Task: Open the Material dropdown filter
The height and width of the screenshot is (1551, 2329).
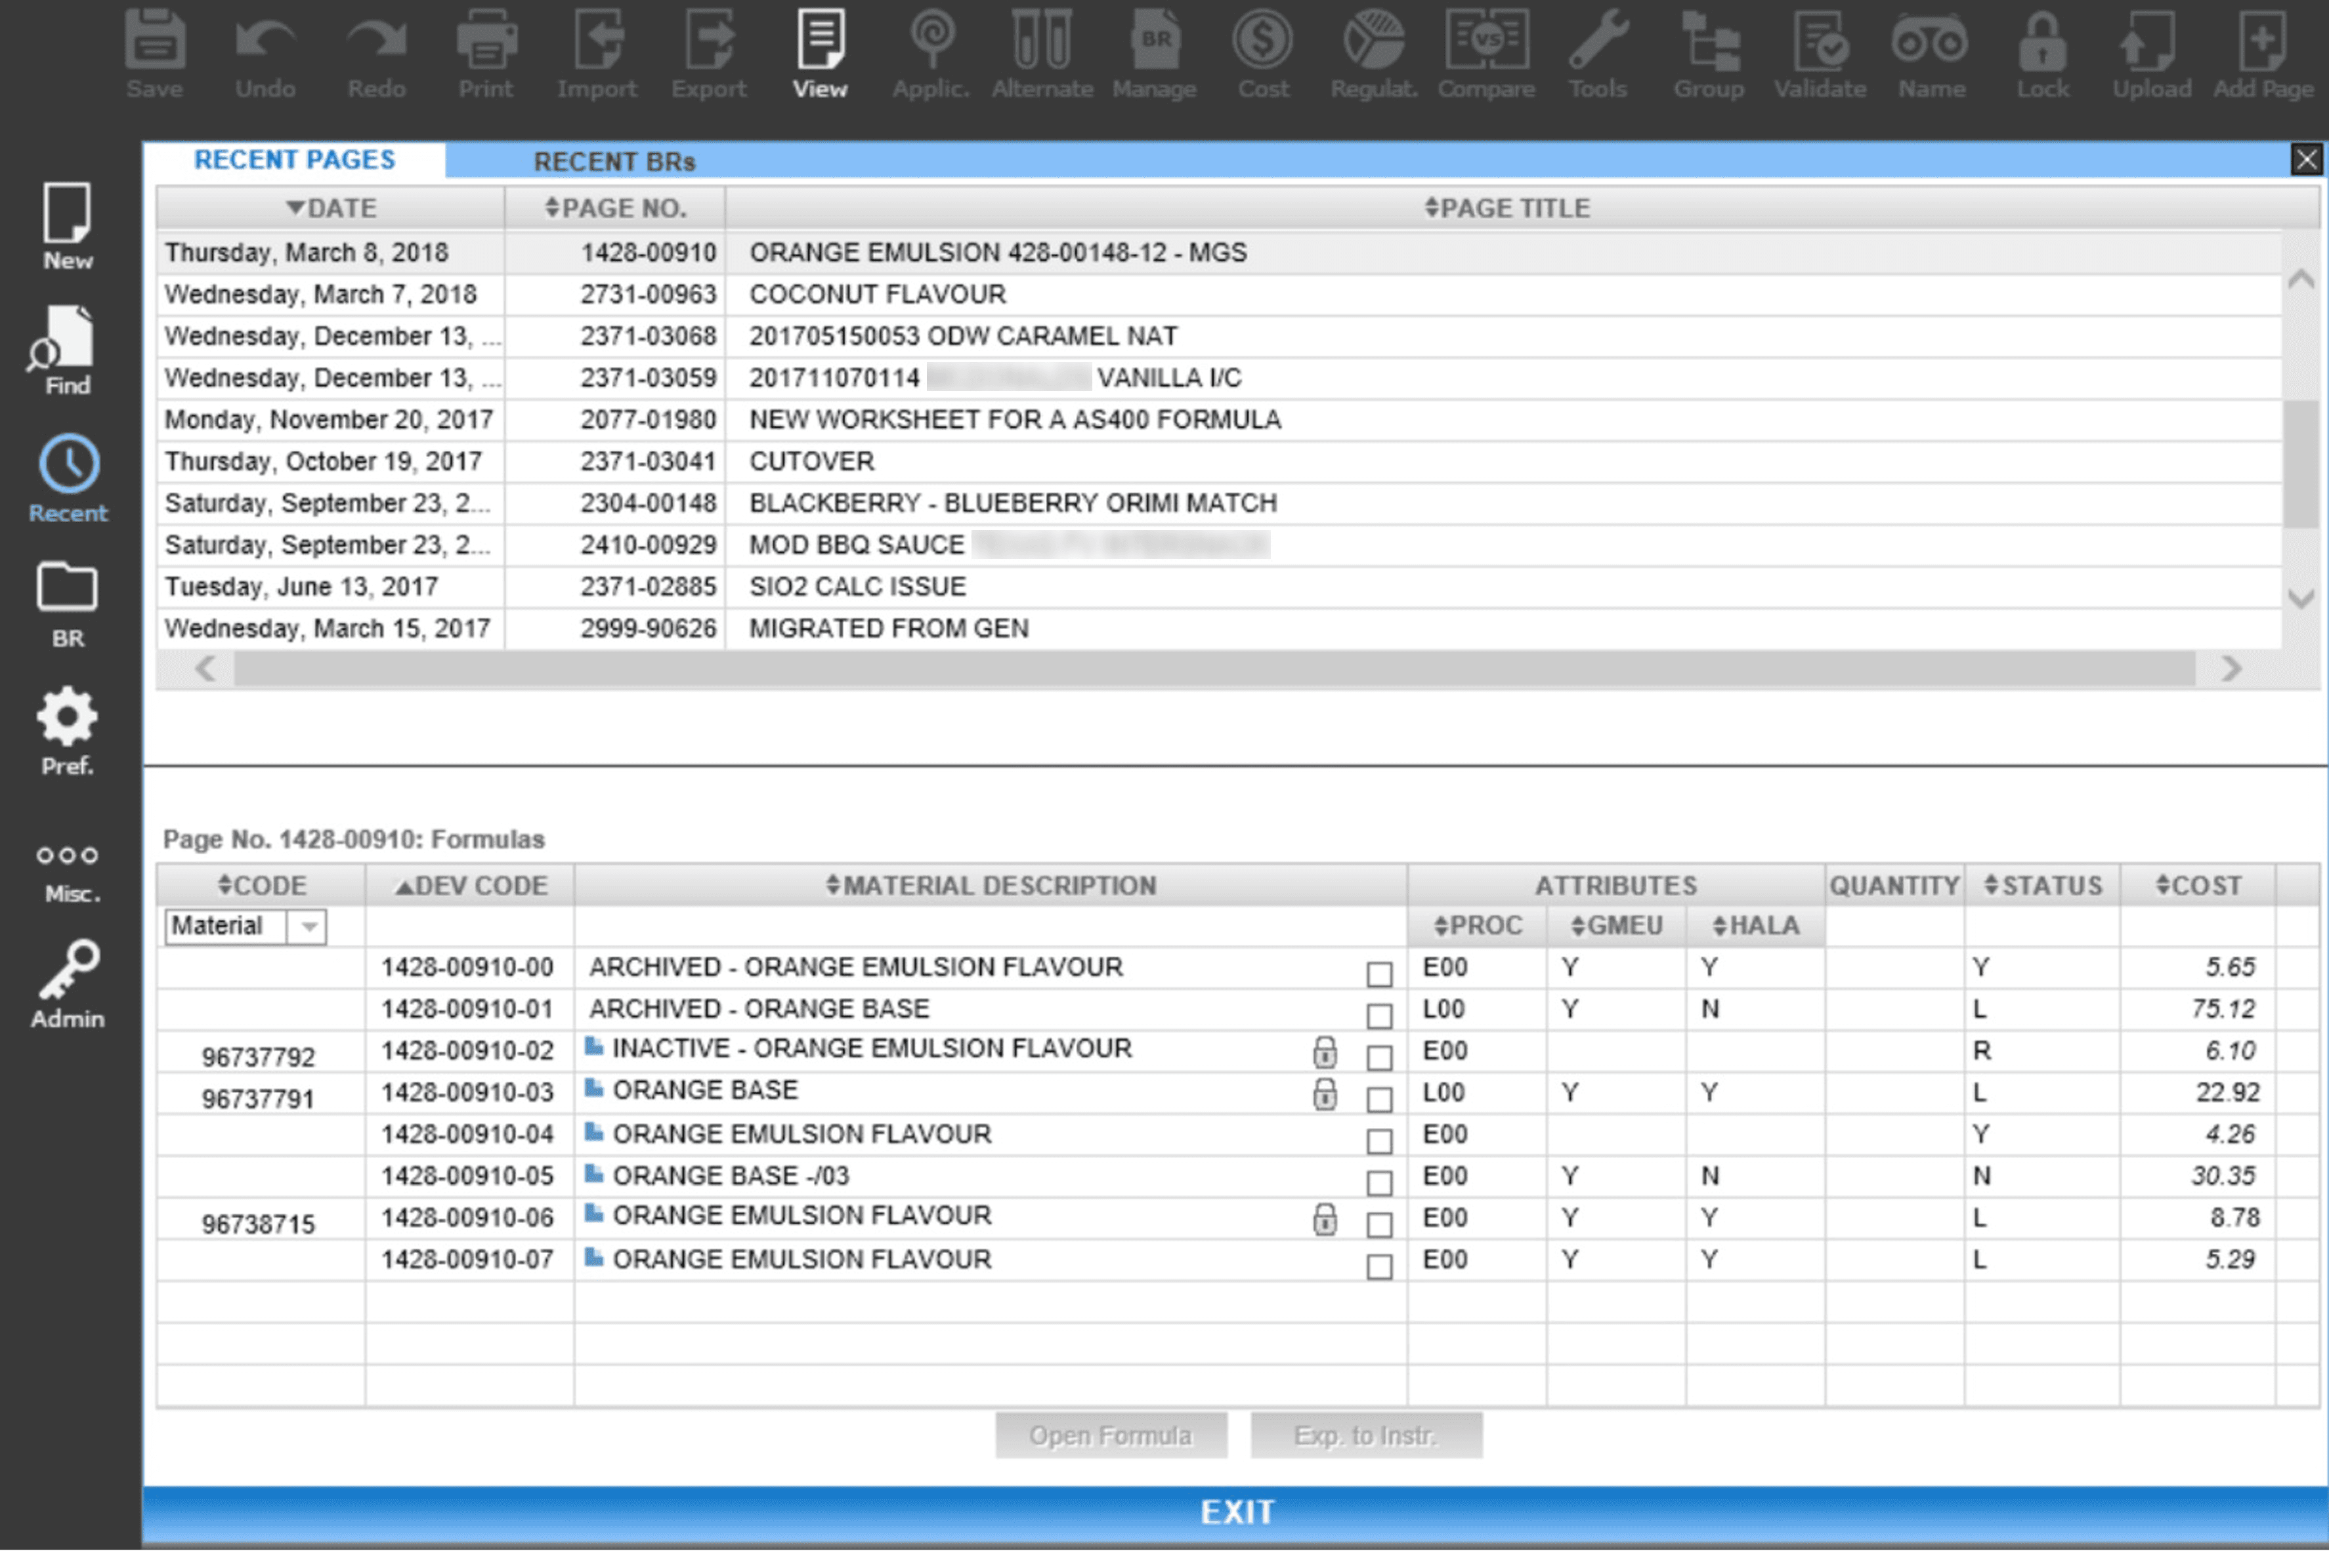Action: pos(309,927)
